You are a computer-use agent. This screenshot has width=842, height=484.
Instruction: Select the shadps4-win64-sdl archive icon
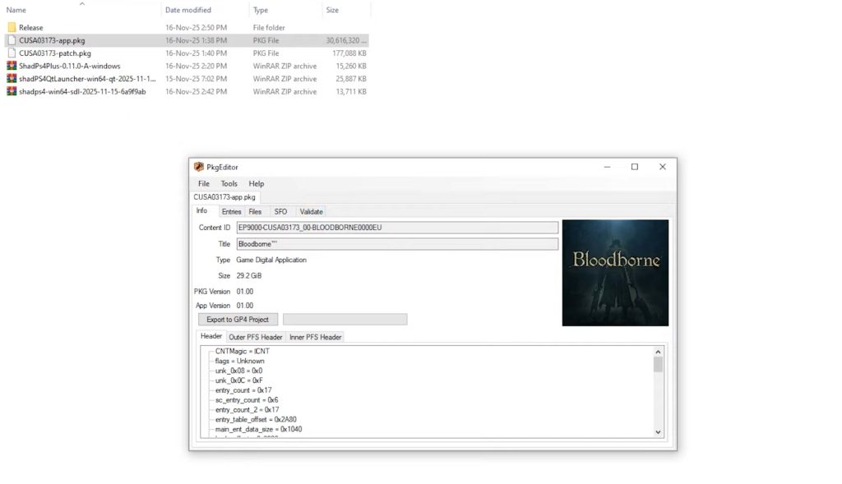12,91
